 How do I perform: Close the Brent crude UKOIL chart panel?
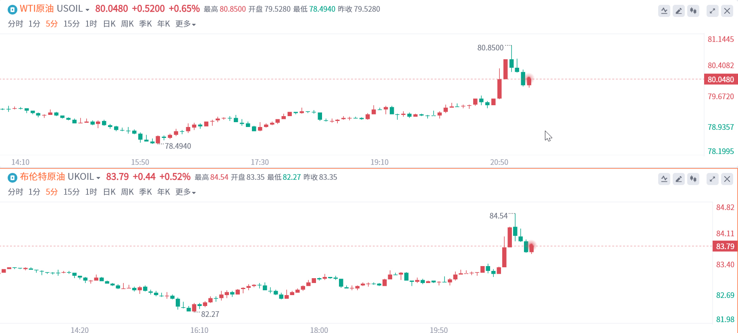coord(727,179)
